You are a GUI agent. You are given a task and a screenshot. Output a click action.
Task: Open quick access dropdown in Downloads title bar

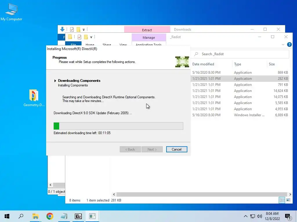pyautogui.click(x=84, y=30)
